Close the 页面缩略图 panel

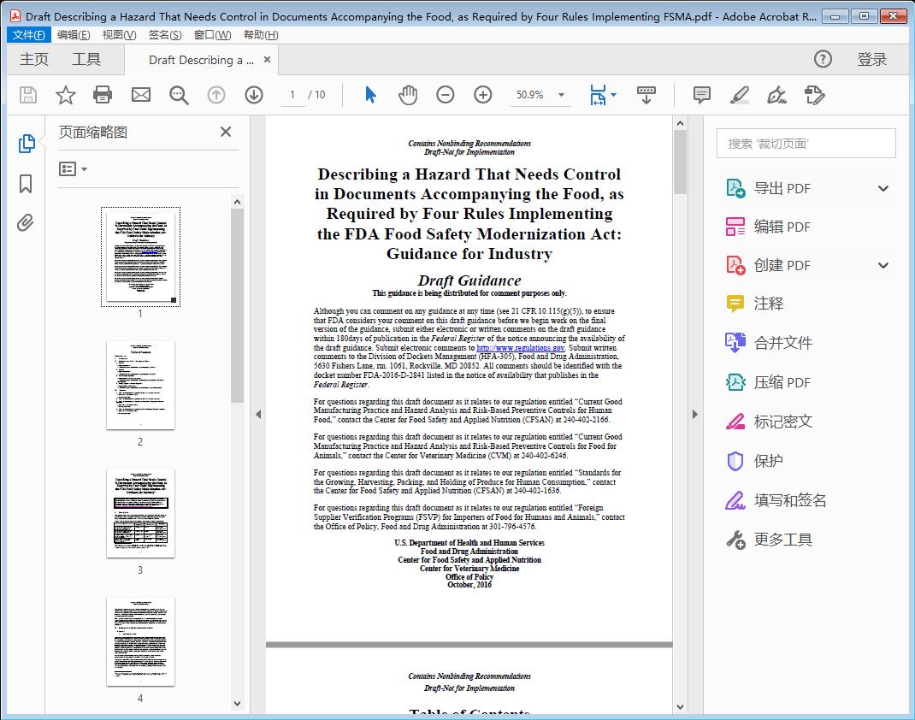tap(226, 132)
